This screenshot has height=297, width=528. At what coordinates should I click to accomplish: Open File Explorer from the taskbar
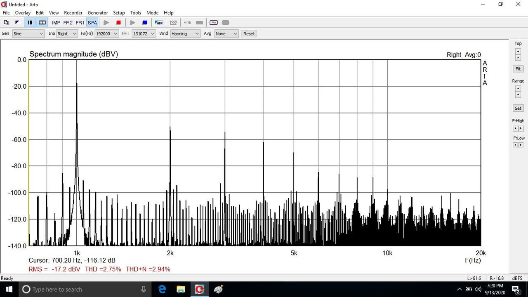tap(181, 289)
